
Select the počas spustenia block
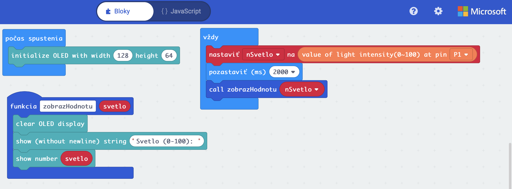point(34,38)
